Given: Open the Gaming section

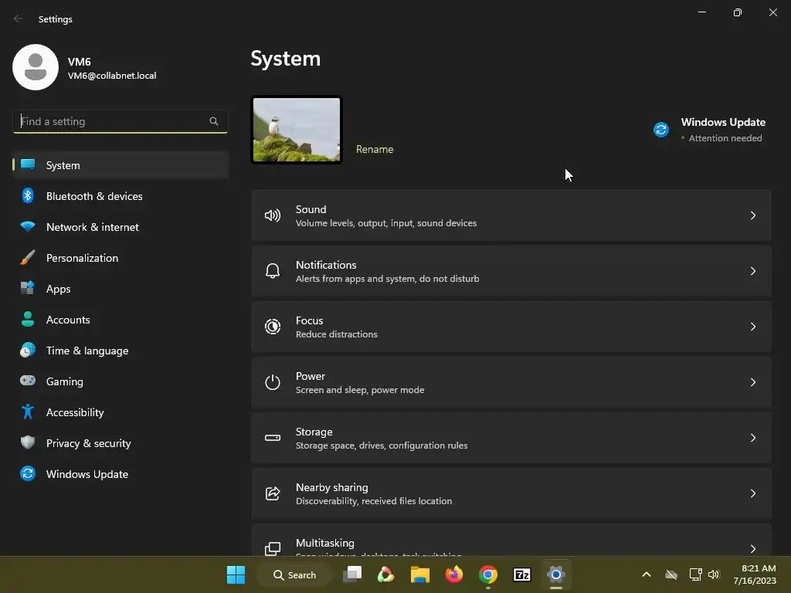Looking at the screenshot, I should pyautogui.click(x=121, y=381).
